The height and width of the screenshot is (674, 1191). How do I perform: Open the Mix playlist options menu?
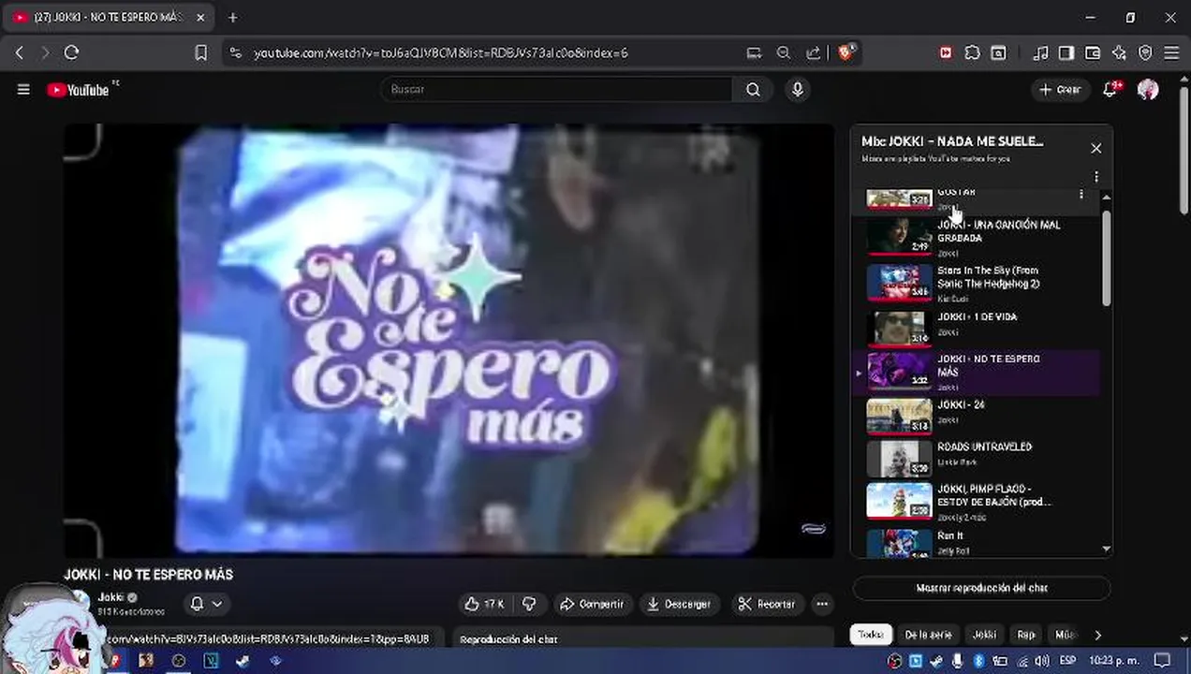pyautogui.click(x=1095, y=177)
